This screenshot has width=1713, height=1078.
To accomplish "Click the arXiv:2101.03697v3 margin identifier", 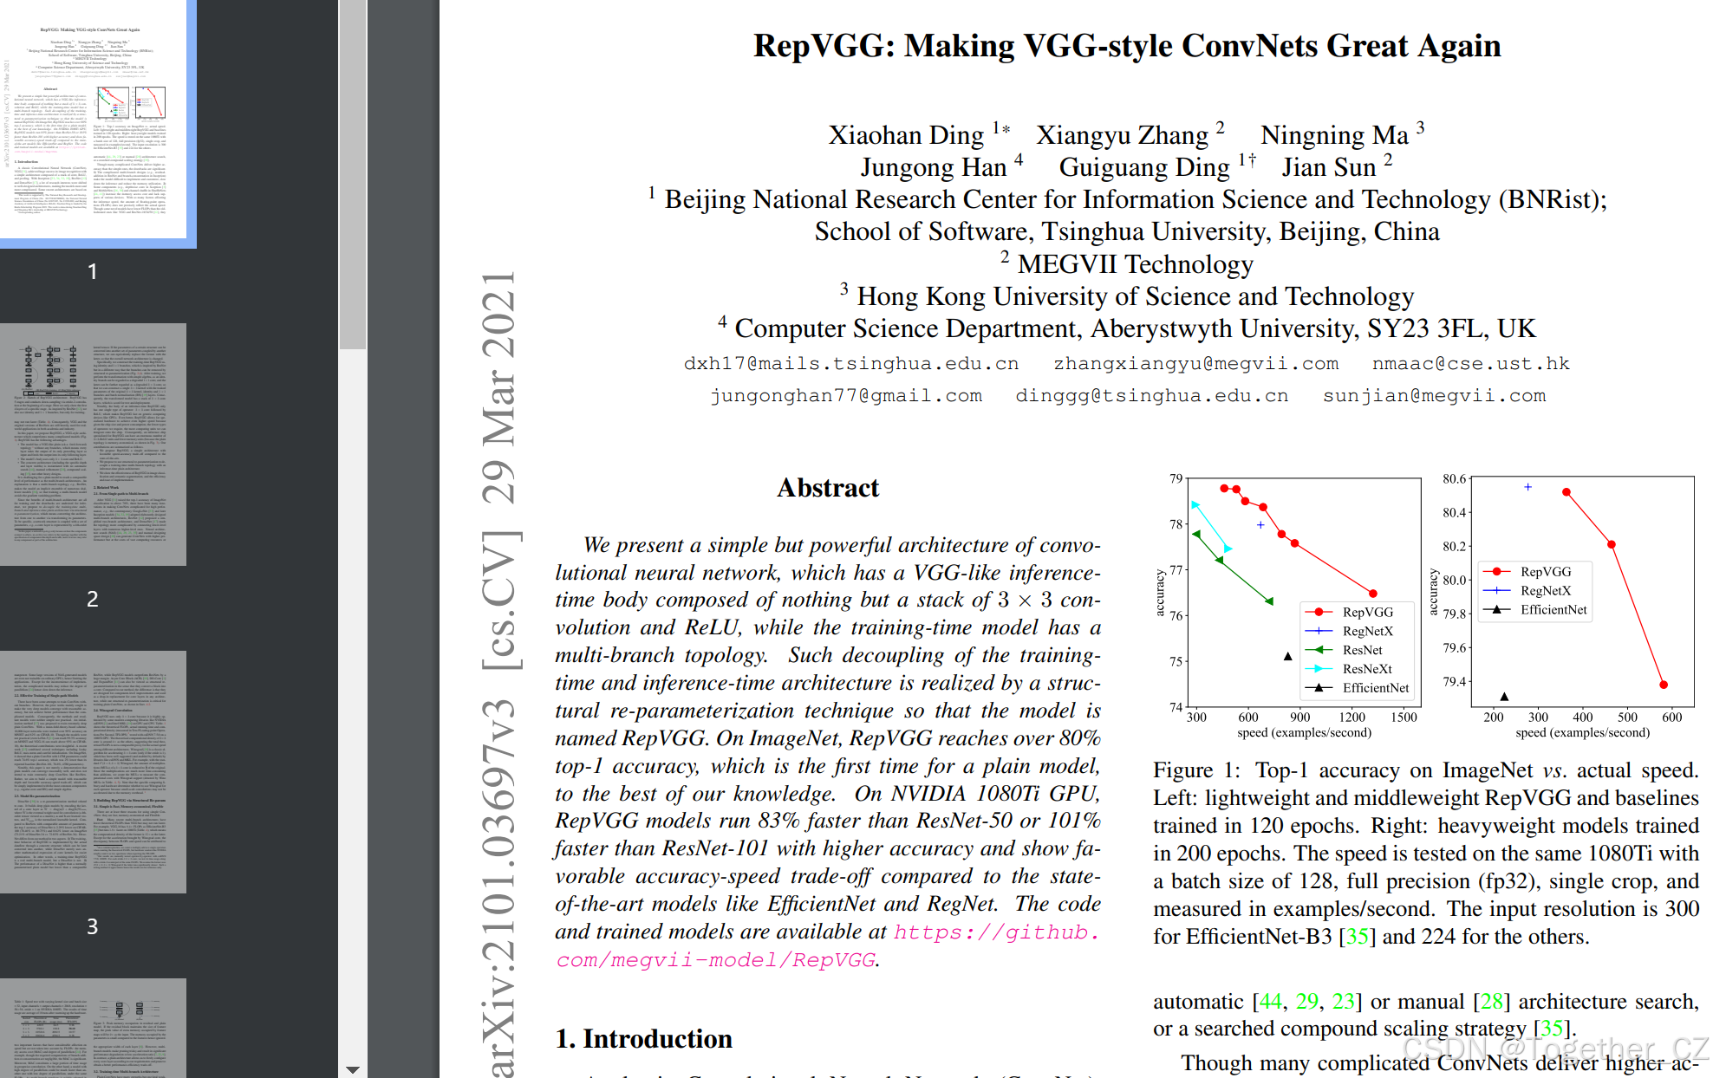I will click(500, 884).
